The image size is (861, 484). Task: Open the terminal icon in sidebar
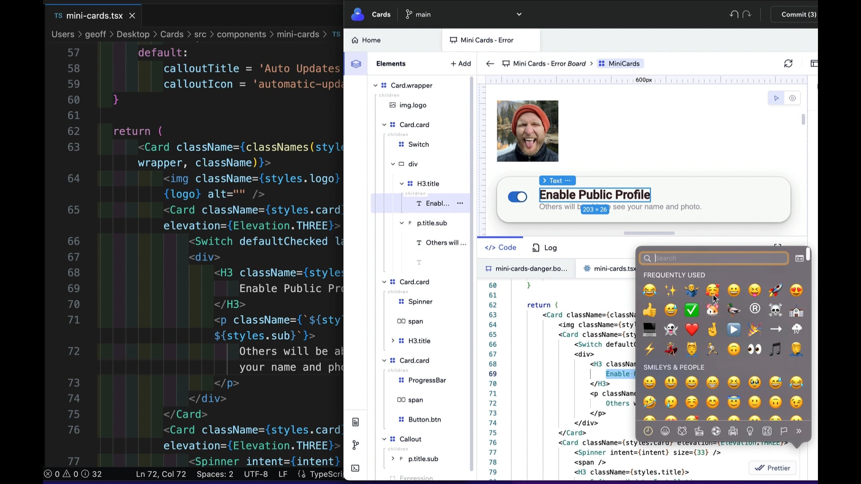click(356, 468)
